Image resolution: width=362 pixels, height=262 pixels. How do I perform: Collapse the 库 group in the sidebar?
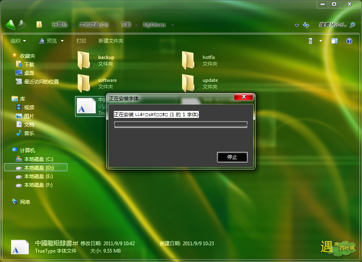point(23,99)
